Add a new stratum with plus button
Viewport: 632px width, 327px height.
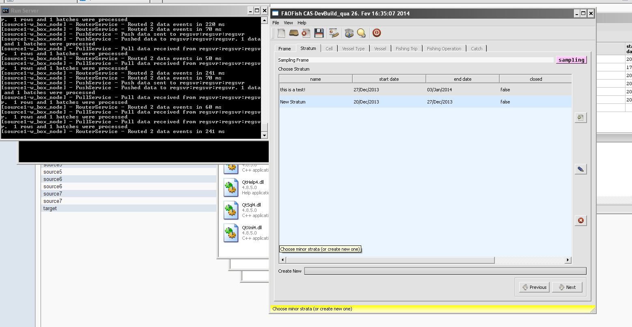[x=580, y=118]
